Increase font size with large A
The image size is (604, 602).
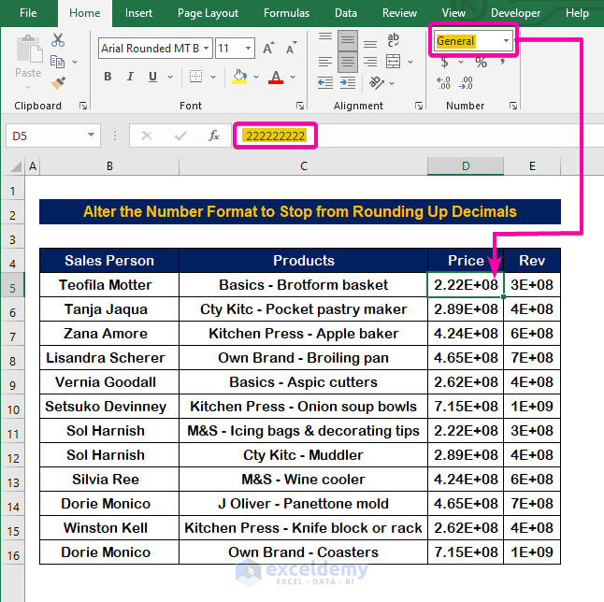(x=268, y=49)
